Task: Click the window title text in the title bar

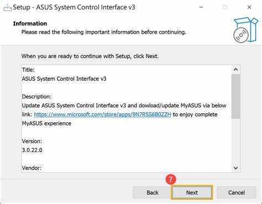Action: click(74, 7)
